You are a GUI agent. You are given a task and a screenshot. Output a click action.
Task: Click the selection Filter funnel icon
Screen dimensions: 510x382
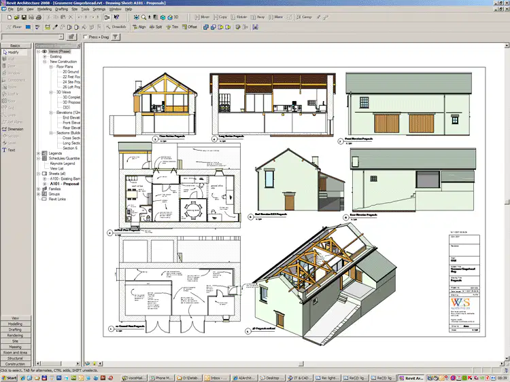[115, 37]
